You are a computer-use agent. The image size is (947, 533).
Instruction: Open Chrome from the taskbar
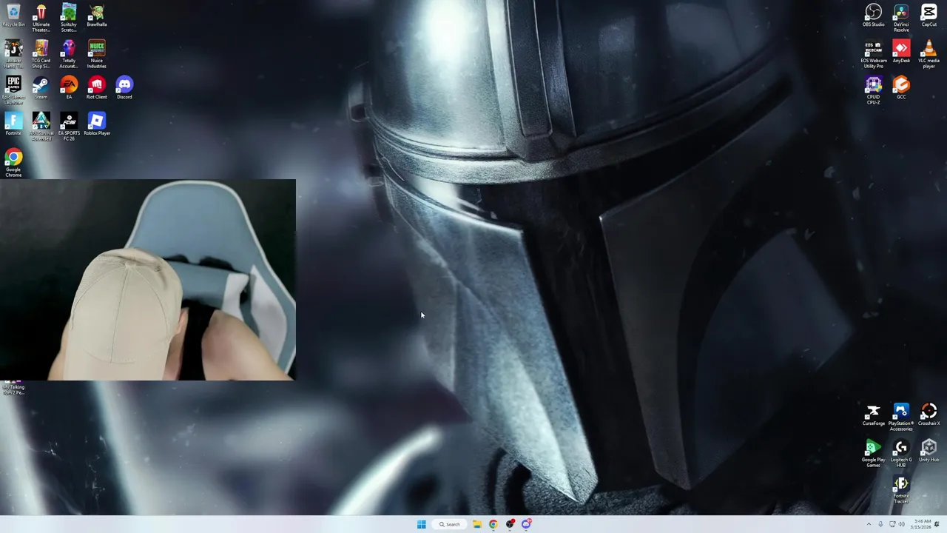pos(493,524)
